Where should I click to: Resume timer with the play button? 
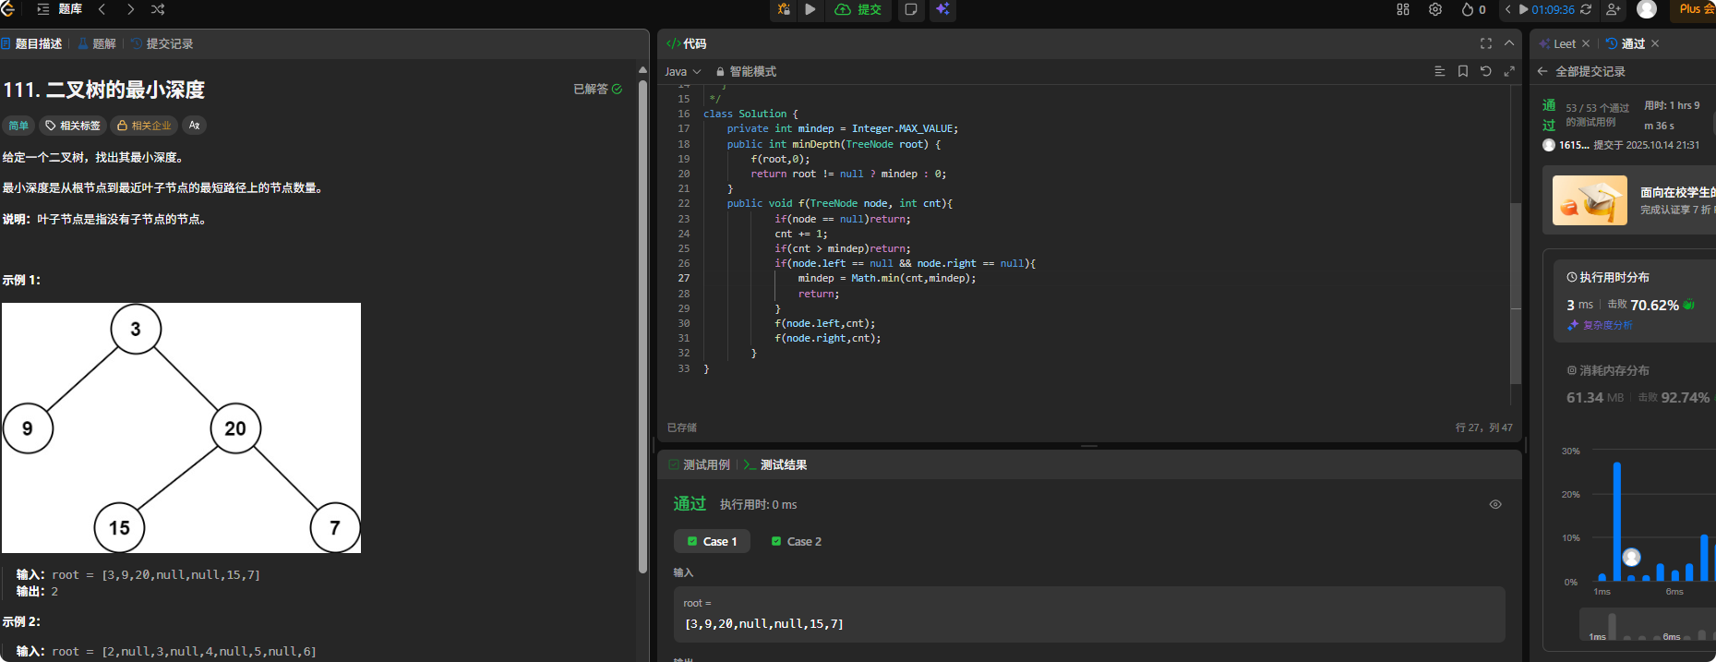pos(1523,9)
